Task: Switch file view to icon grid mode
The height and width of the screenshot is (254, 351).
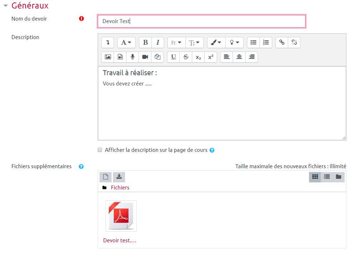Action: (315, 177)
